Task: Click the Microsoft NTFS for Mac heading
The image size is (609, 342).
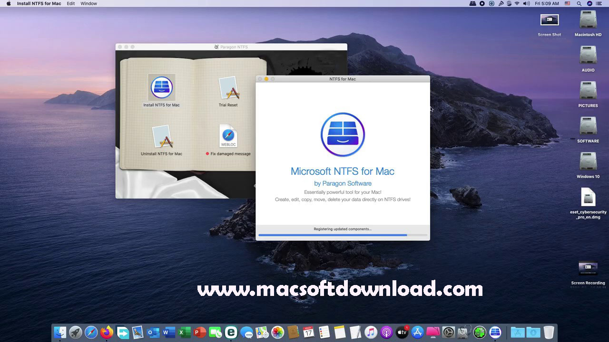Action: point(343,171)
